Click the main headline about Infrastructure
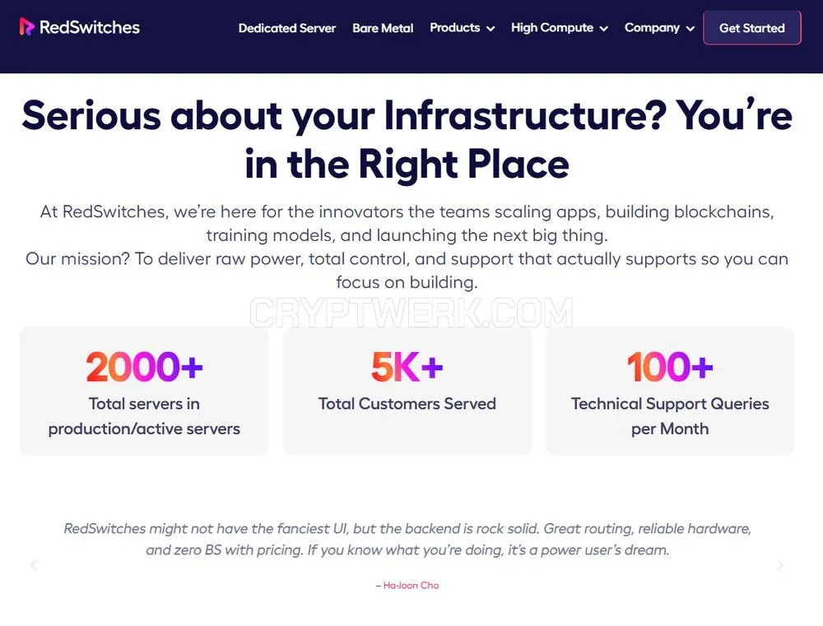823x626 pixels. pos(407,140)
